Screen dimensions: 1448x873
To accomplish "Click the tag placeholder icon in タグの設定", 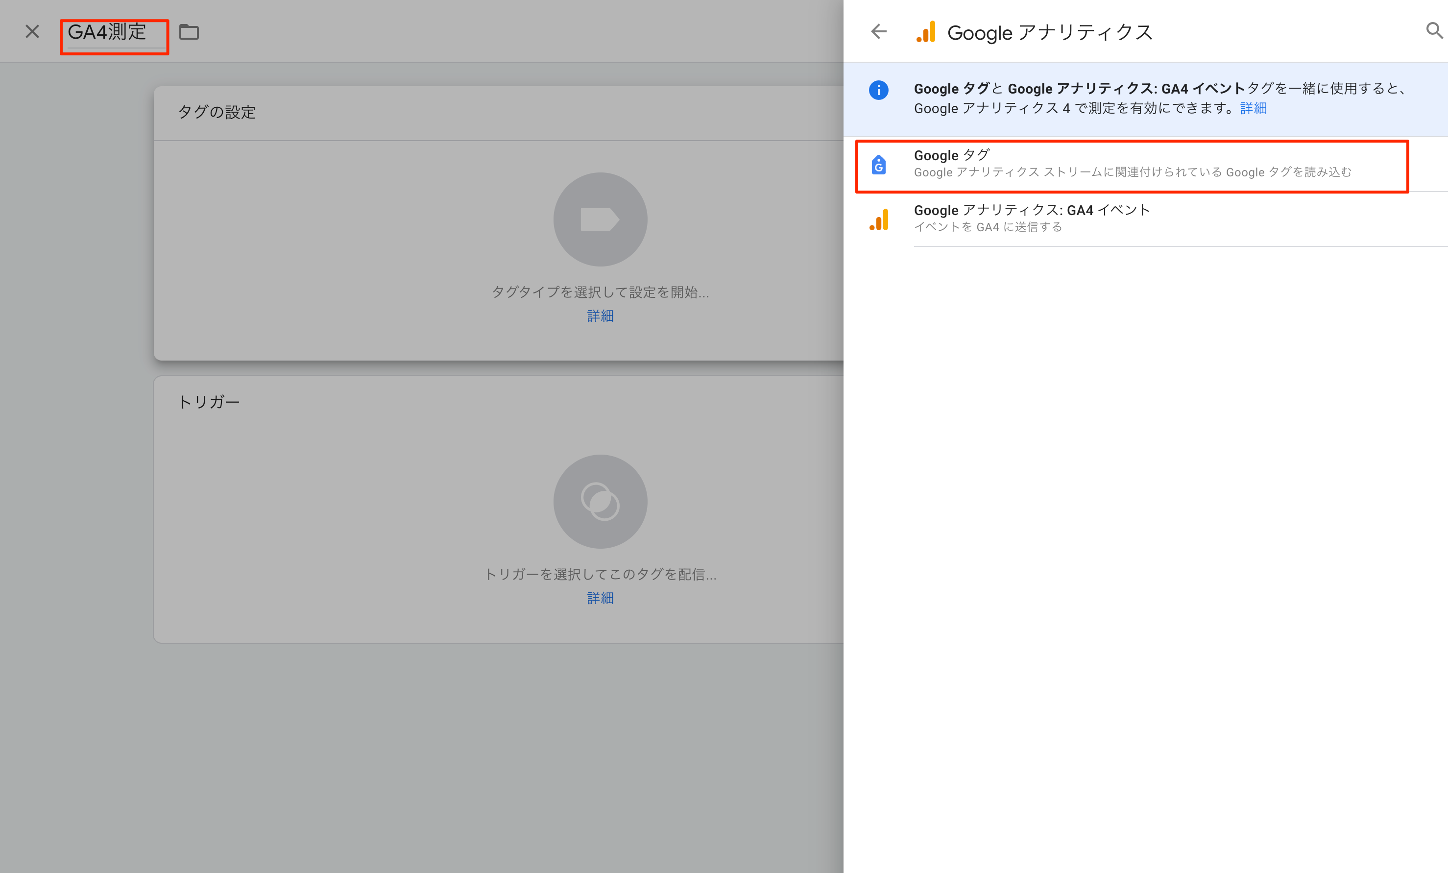I will pos(600,219).
